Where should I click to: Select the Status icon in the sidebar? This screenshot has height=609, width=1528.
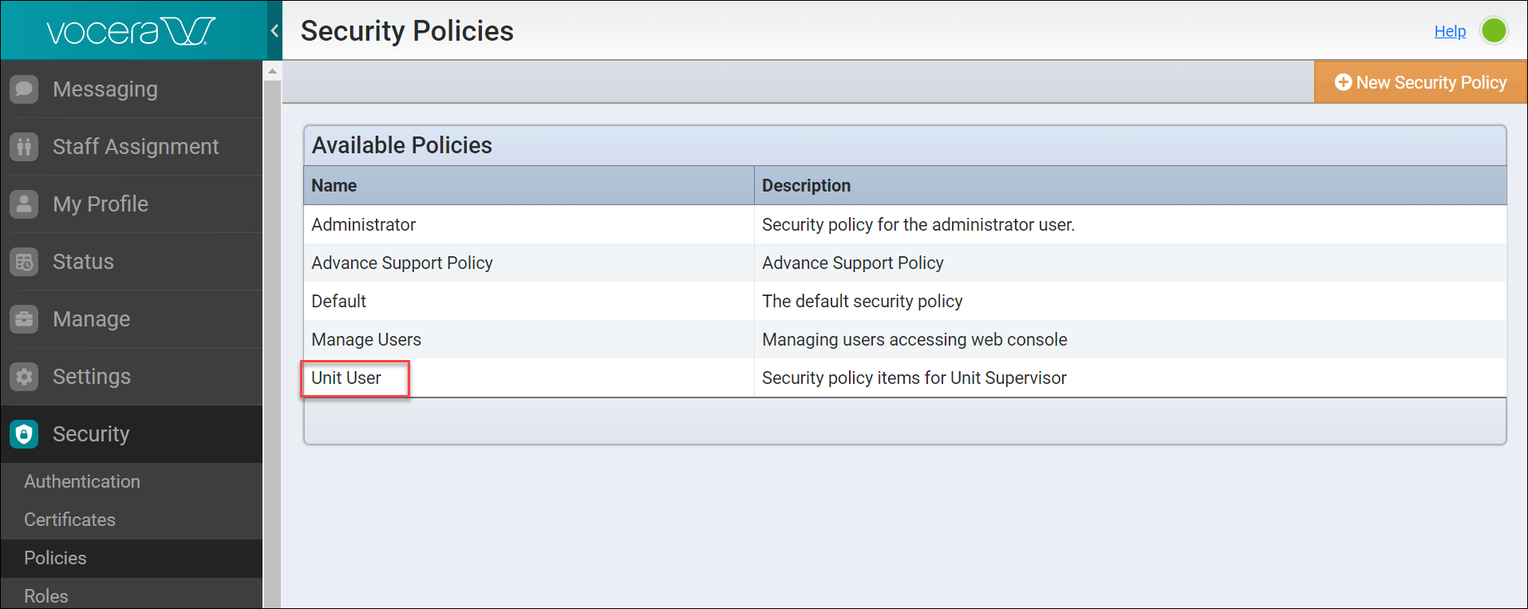pos(25,261)
